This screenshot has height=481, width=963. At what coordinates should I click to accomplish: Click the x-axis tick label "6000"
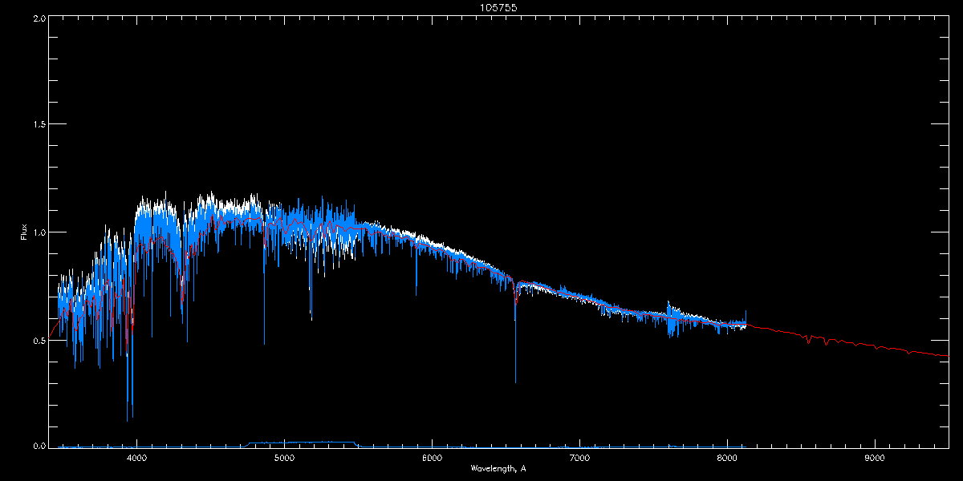[432, 459]
